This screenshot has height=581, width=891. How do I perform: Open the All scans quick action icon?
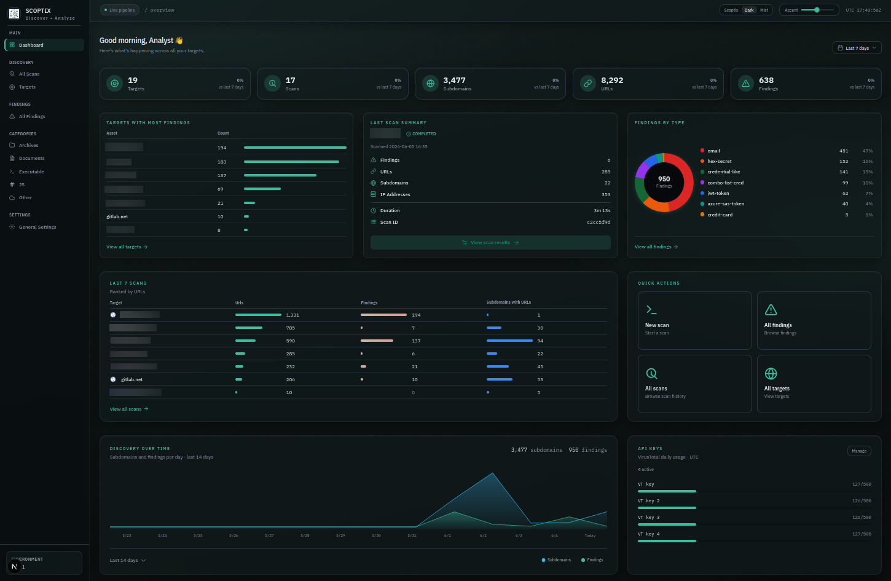(x=651, y=373)
